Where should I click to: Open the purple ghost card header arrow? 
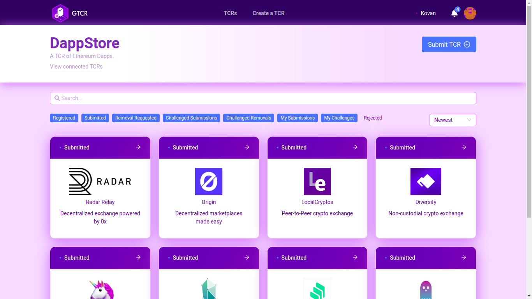point(464,257)
